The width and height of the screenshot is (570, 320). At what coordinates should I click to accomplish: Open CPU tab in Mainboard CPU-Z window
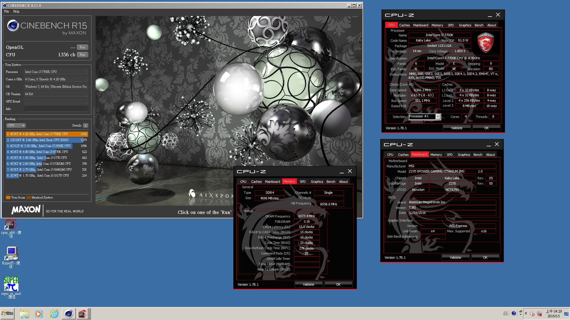tap(390, 155)
